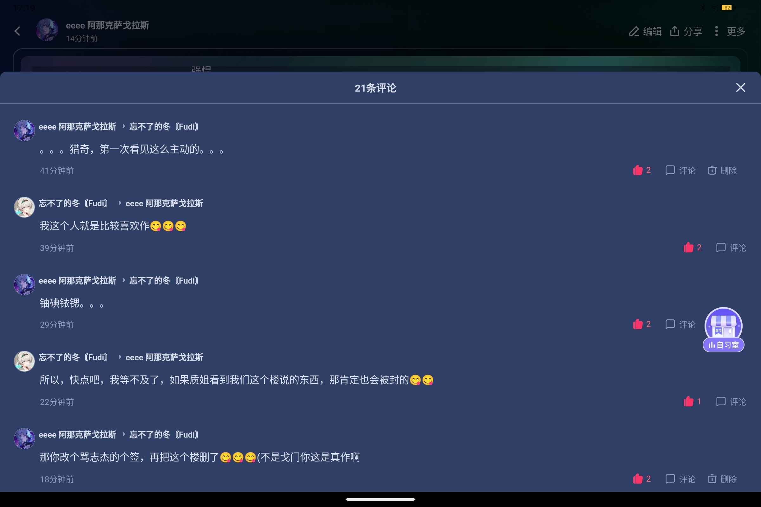Tap the 分享 share icon
Image resolution: width=761 pixels, height=507 pixels.
click(686, 31)
